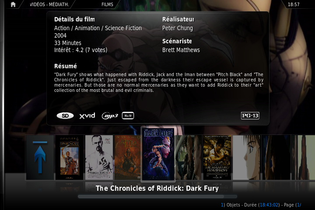Click the mp3 audio codec icon
Image resolution: width=315 pixels, height=210 pixels.
(110, 116)
